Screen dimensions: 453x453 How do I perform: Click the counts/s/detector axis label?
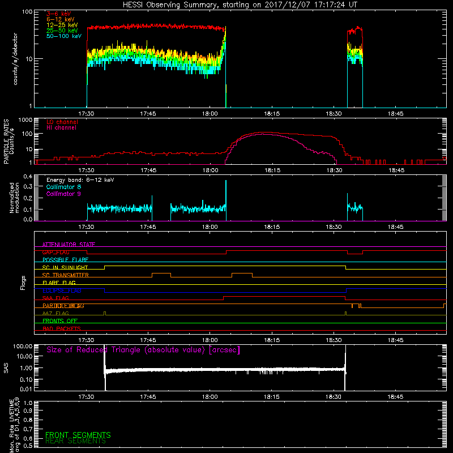coord(15,59)
